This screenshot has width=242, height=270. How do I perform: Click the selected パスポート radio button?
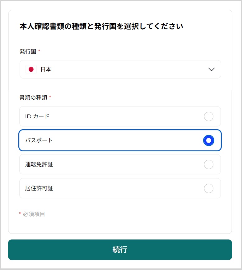[209, 140]
